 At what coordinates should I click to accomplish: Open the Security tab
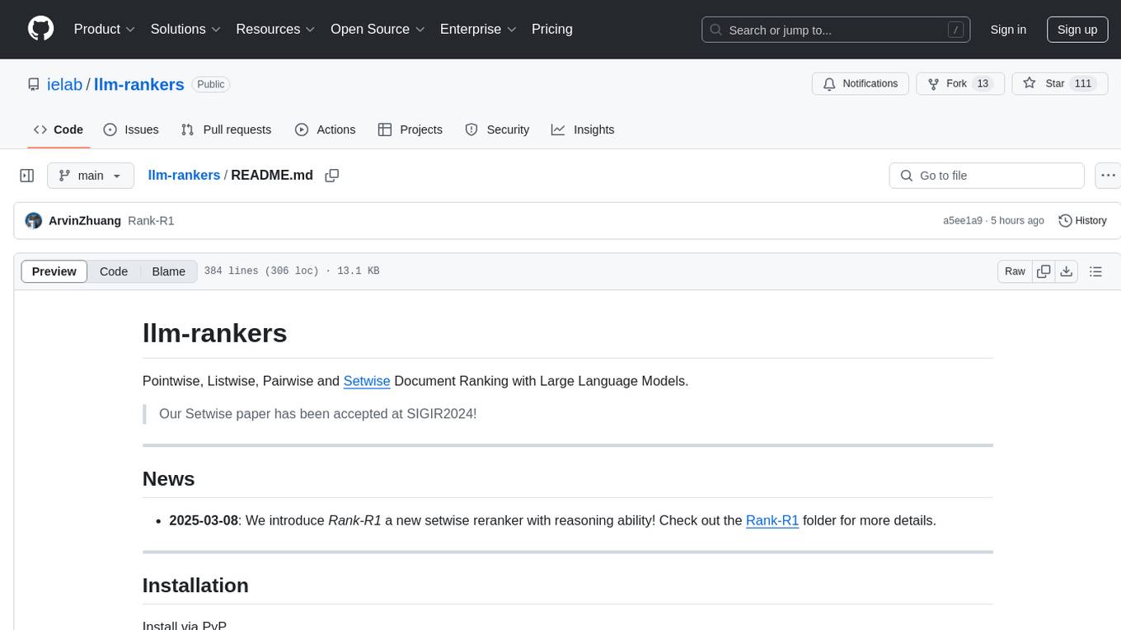tap(497, 129)
